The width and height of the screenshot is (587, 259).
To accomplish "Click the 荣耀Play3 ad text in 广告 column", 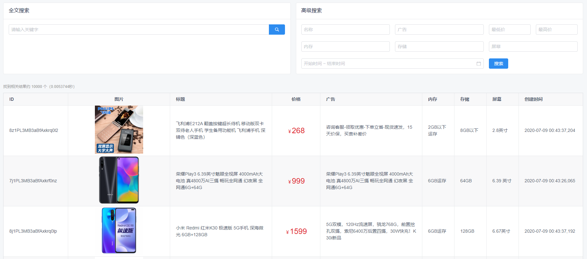I will 370,181.
